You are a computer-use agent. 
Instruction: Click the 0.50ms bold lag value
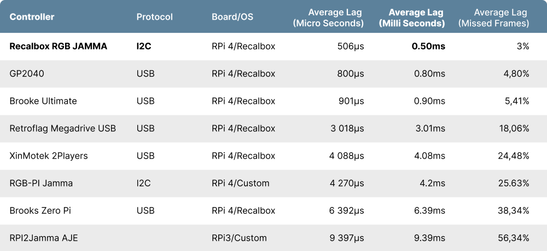pos(428,46)
